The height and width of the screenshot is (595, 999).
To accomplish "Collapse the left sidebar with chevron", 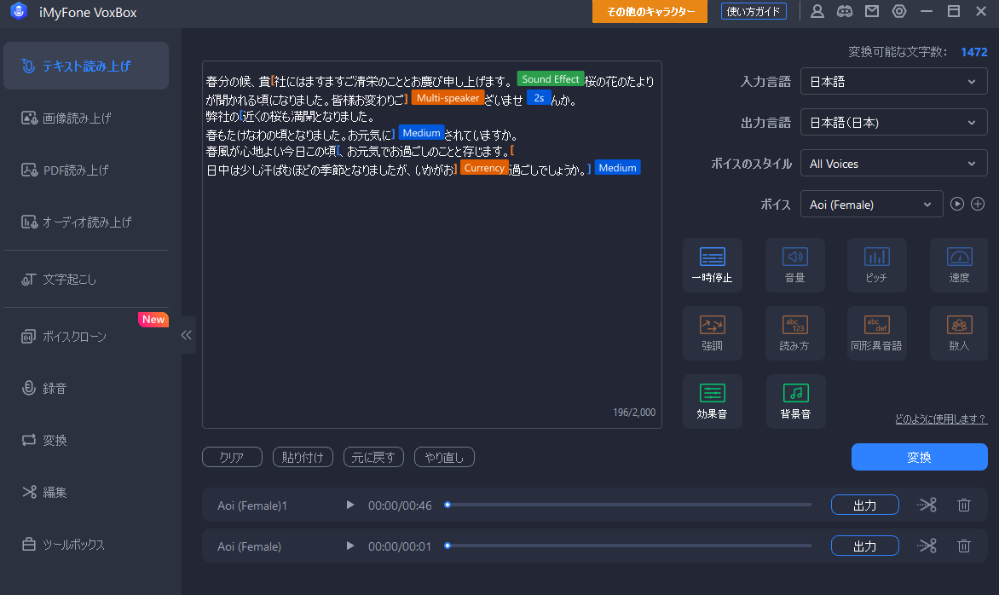I will (x=187, y=335).
